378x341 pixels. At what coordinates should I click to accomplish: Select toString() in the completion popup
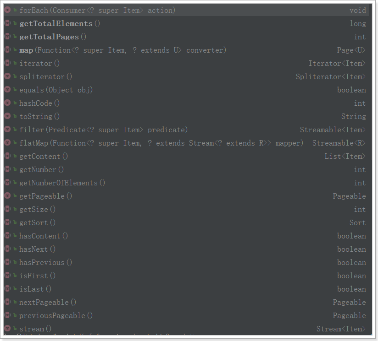pyautogui.click(x=39, y=116)
